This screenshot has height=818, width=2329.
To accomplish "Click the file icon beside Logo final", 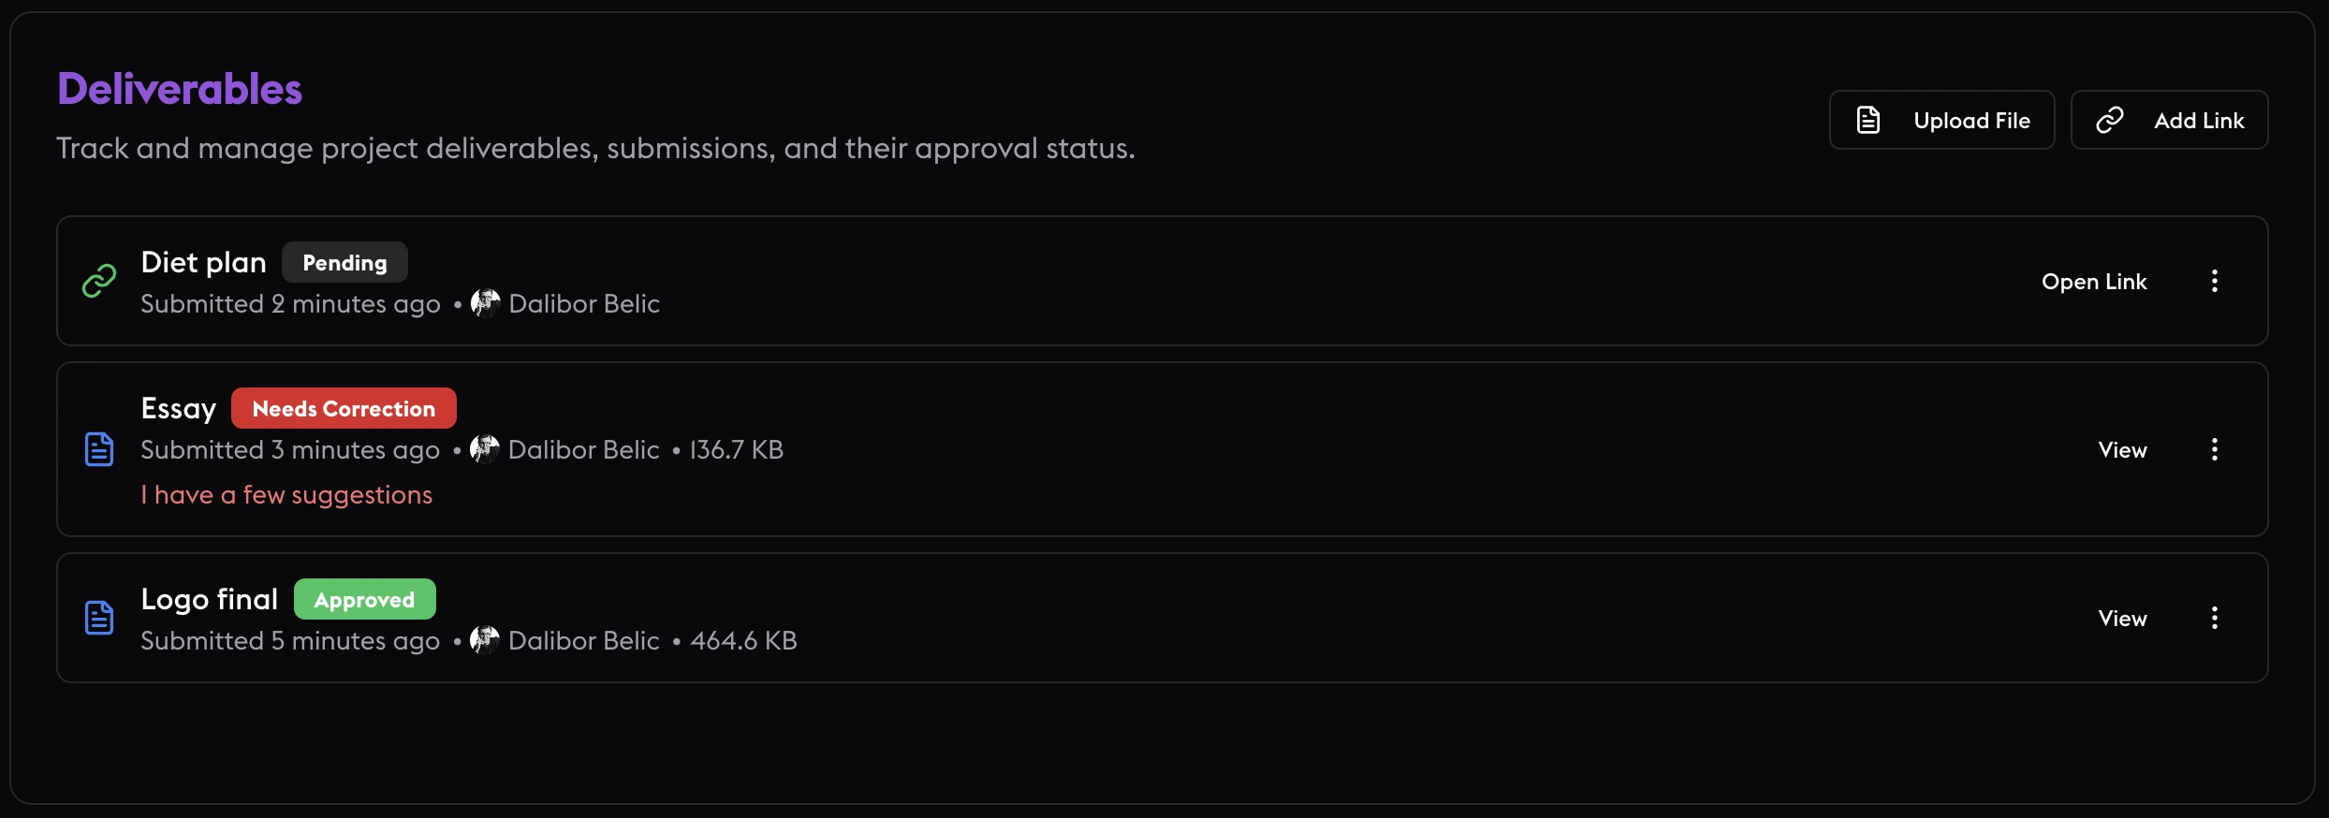I will click(x=99, y=618).
